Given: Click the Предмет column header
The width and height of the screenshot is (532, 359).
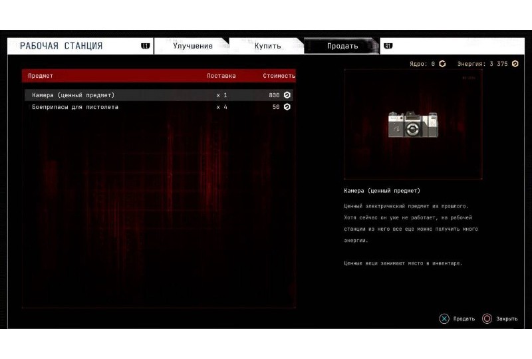Looking at the screenshot, I should click(41, 76).
